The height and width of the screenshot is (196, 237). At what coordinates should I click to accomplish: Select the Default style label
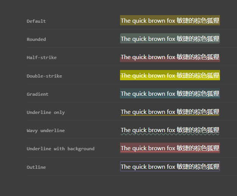pyautogui.click(x=36, y=21)
